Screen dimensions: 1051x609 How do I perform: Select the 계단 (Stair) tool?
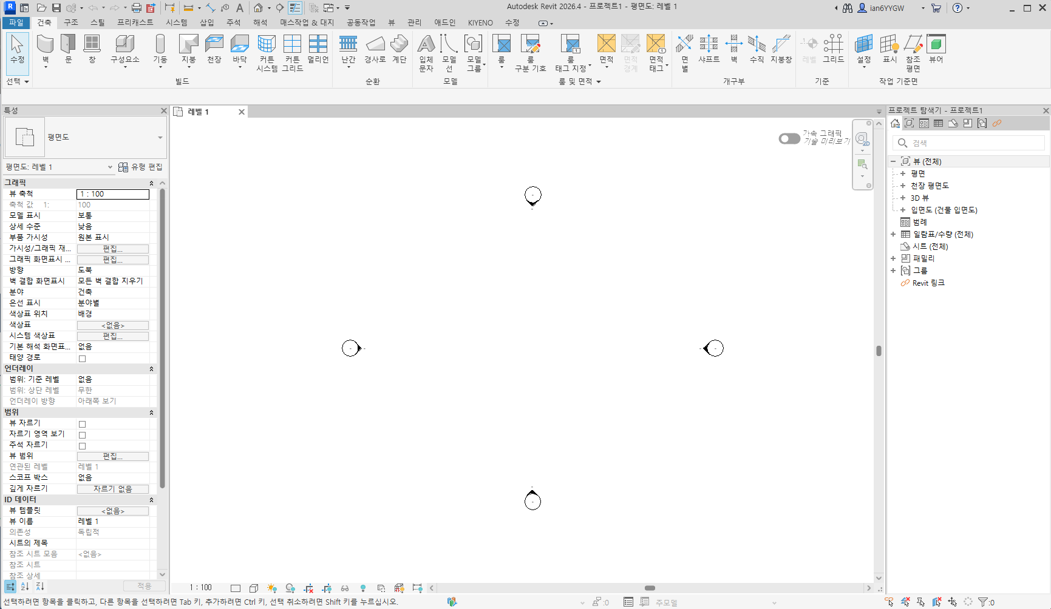(399, 45)
